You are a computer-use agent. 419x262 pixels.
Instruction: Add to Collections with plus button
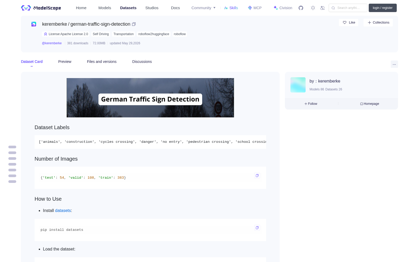coord(378,23)
